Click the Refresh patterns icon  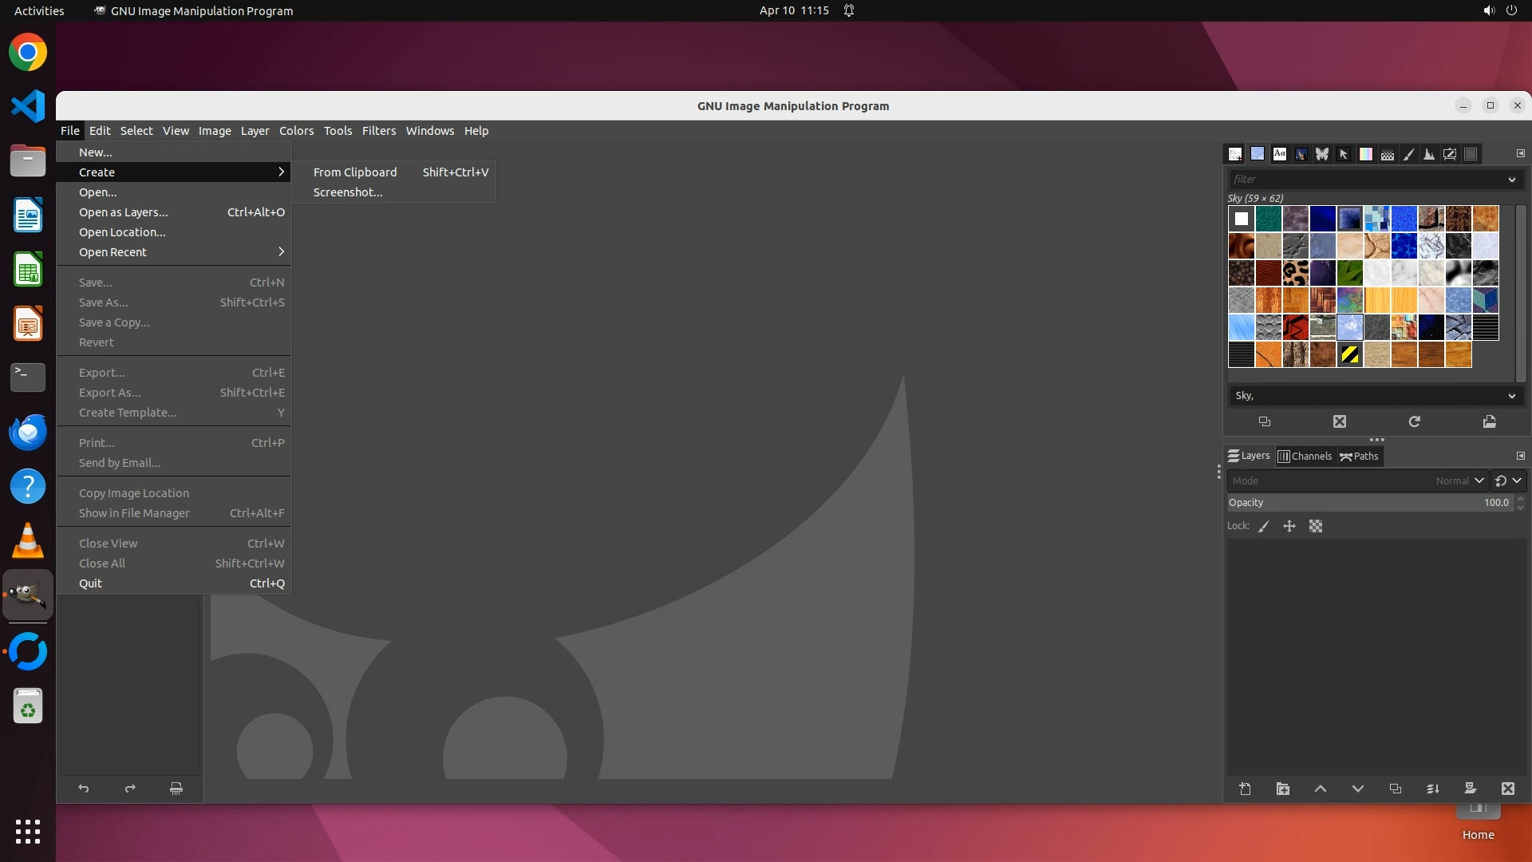click(x=1414, y=421)
